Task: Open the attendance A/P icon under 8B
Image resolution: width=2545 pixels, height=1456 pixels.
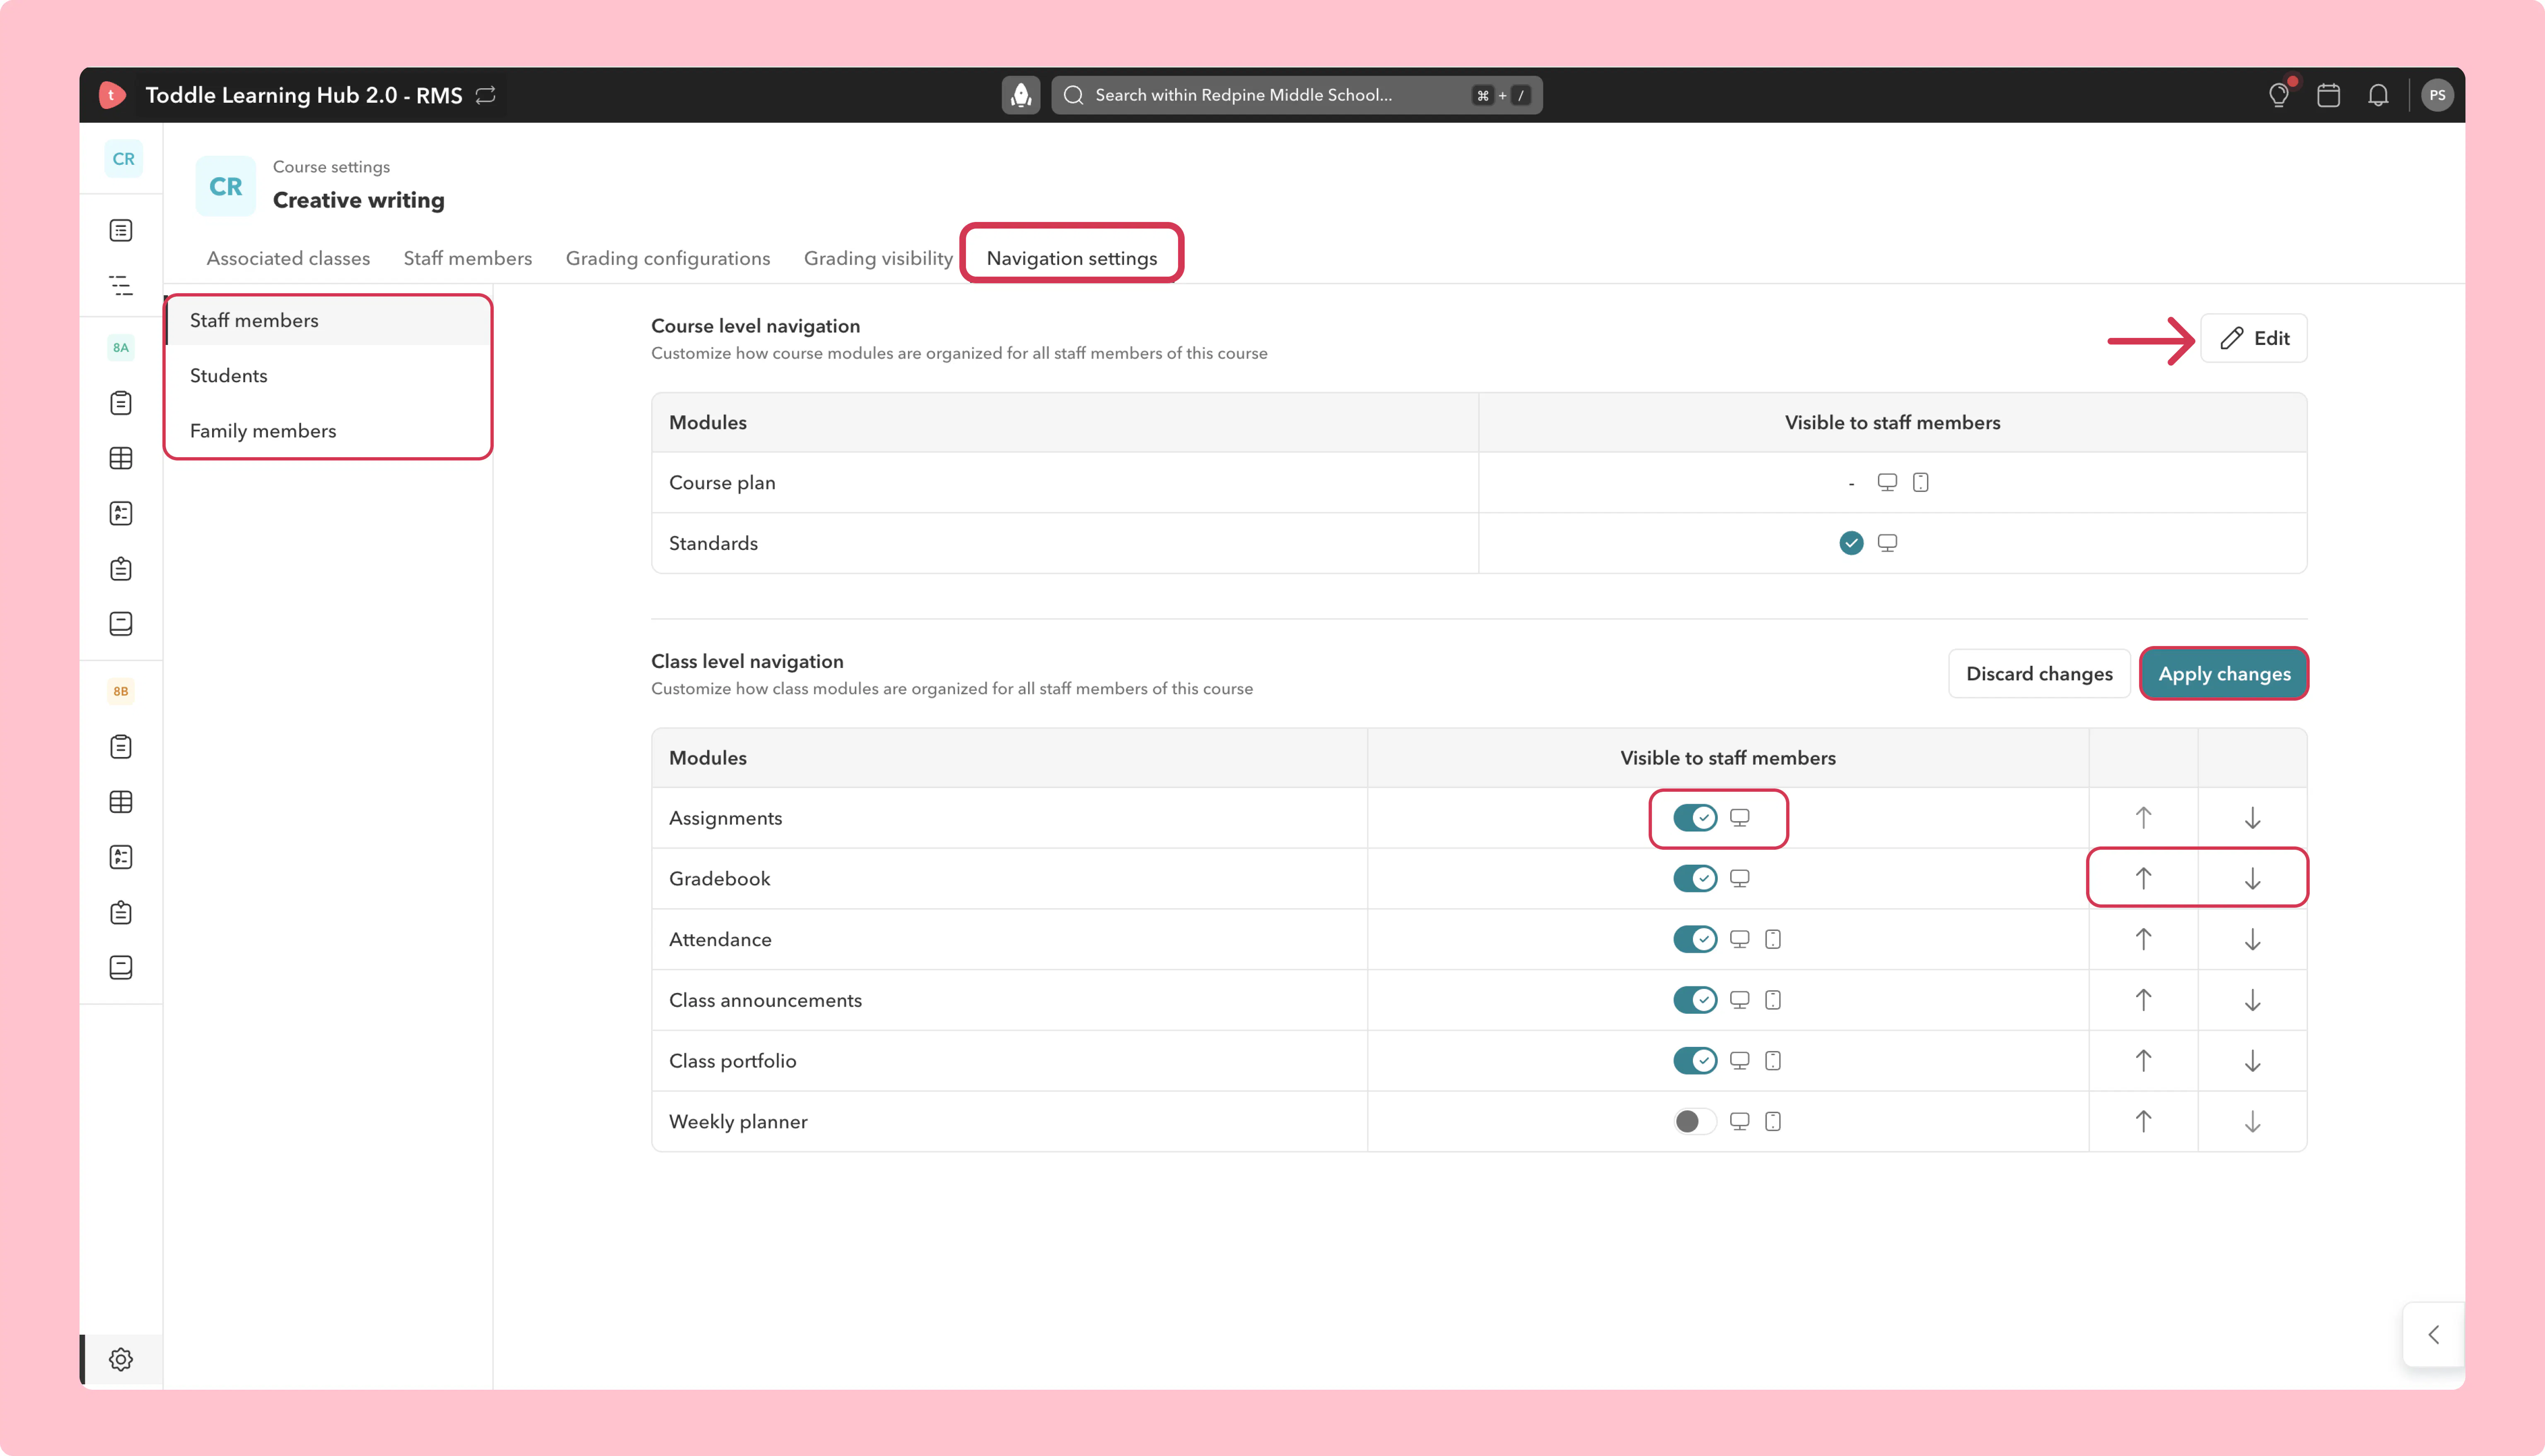Action: (x=121, y=857)
